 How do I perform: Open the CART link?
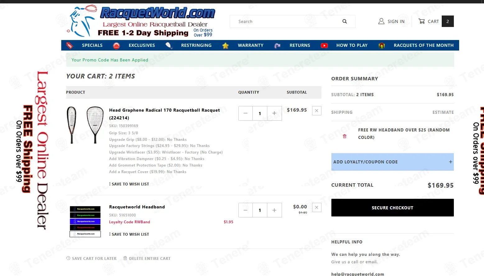(x=433, y=21)
